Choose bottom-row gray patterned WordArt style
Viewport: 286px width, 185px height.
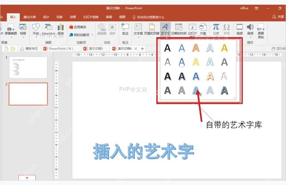pos(181,90)
